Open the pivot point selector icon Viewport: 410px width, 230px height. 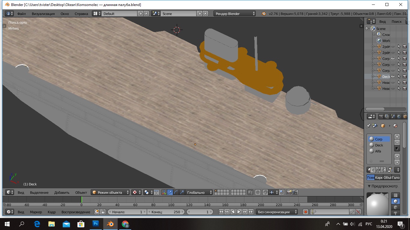pos(146,192)
